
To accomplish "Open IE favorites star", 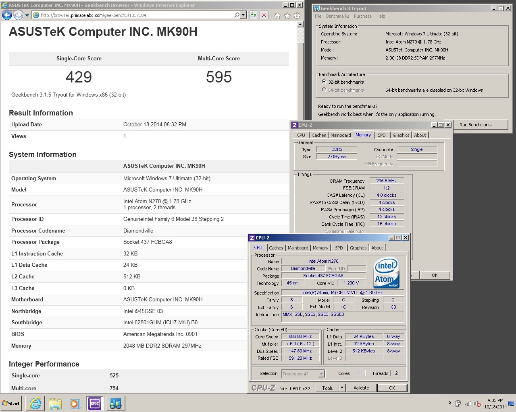I will [x=287, y=16].
